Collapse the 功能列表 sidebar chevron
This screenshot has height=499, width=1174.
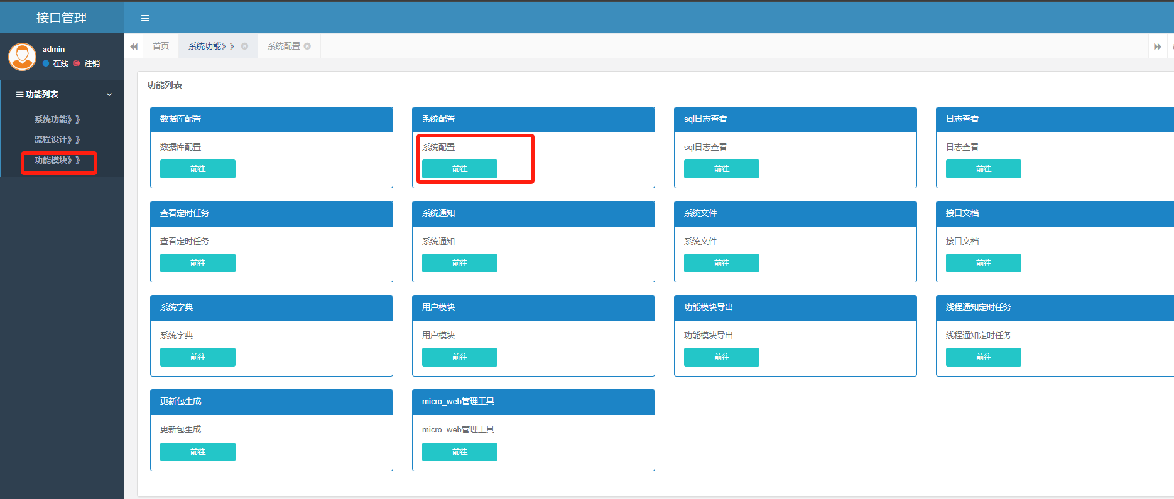pyautogui.click(x=109, y=95)
